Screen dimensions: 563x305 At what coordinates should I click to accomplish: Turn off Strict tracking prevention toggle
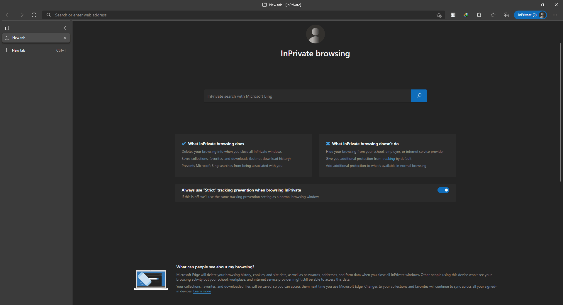pos(443,190)
